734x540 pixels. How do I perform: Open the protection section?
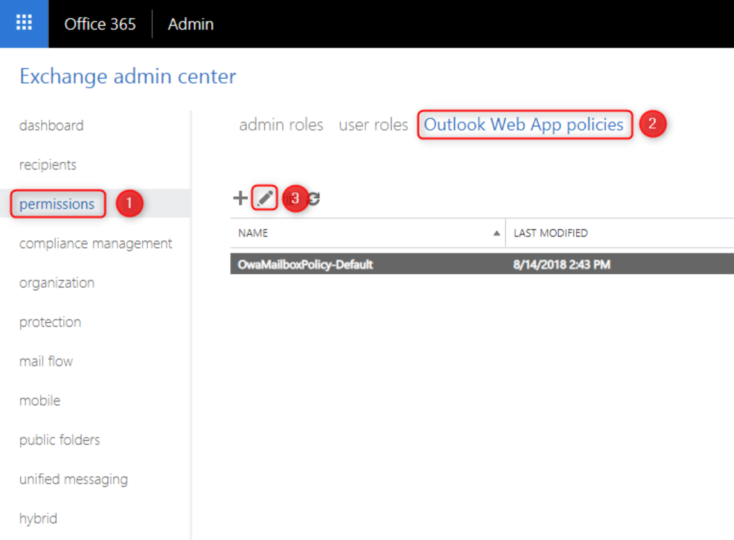pos(50,322)
